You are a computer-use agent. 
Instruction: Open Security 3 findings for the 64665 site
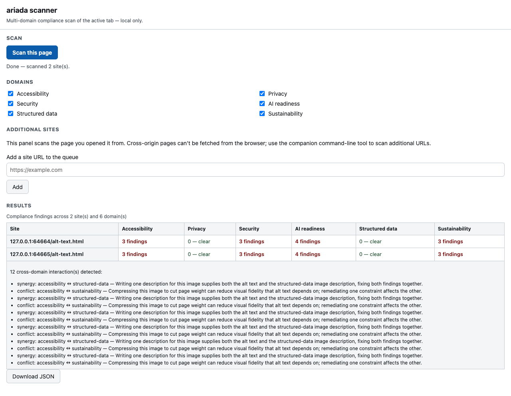[252, 254]
